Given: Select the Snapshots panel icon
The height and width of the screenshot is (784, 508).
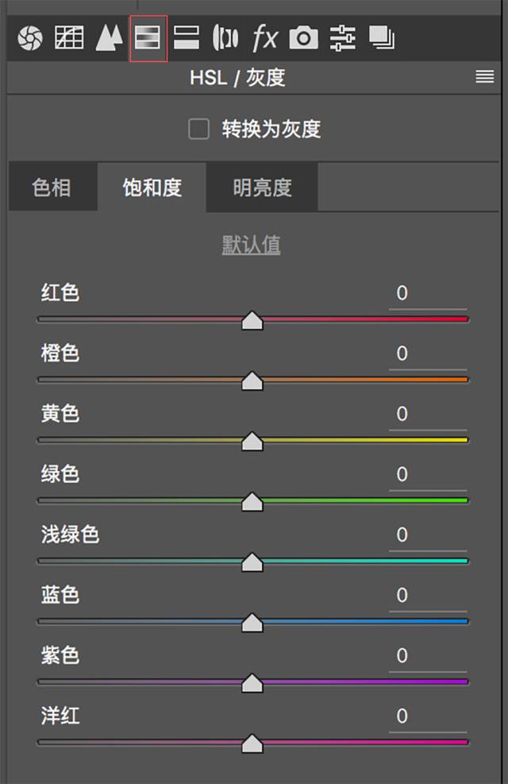Looking at the screenshot, I should click(382, 37).
